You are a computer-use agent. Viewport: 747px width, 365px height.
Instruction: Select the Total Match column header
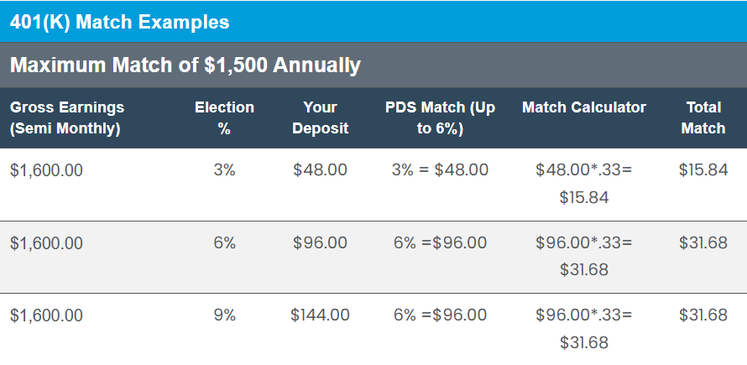[x=703, y=117]
